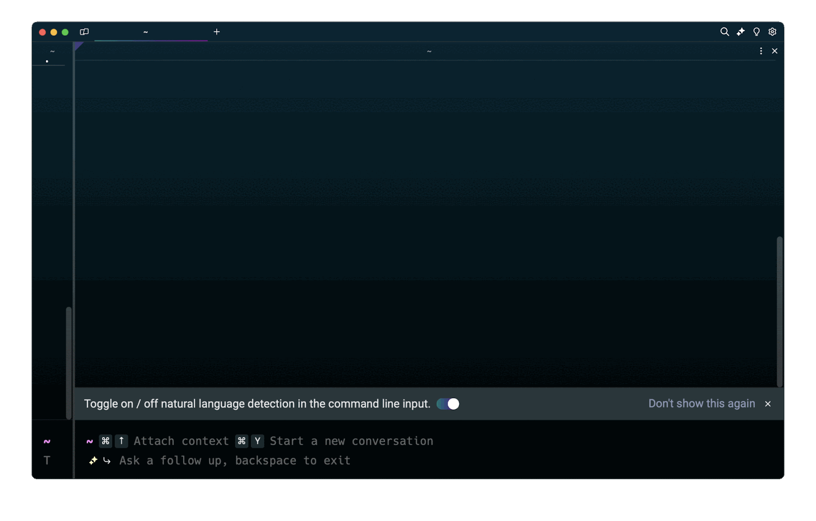Toggle the tabs panel icon in title bar
The image size is (816, 521).
pyautogui.click(x=84, y=32)
